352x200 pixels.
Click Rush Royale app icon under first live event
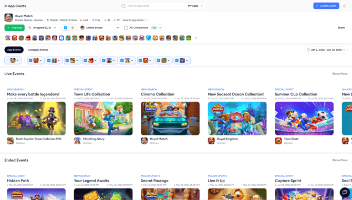(10, 141)
